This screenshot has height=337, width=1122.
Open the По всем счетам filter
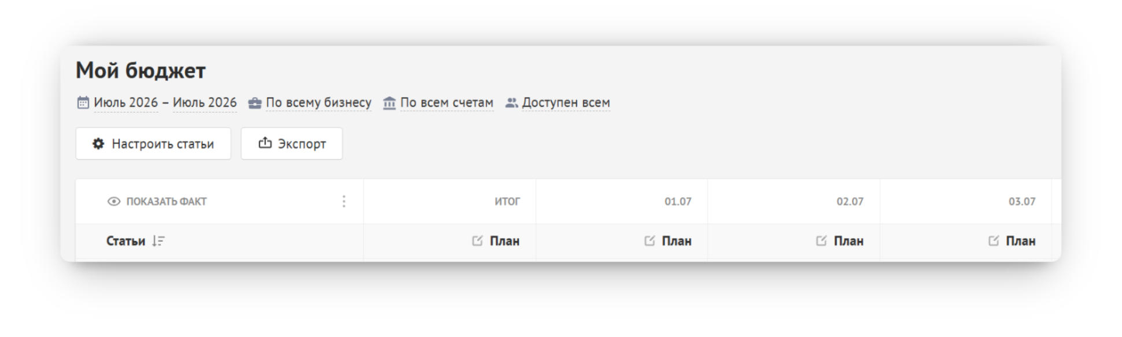click(447, 103)
